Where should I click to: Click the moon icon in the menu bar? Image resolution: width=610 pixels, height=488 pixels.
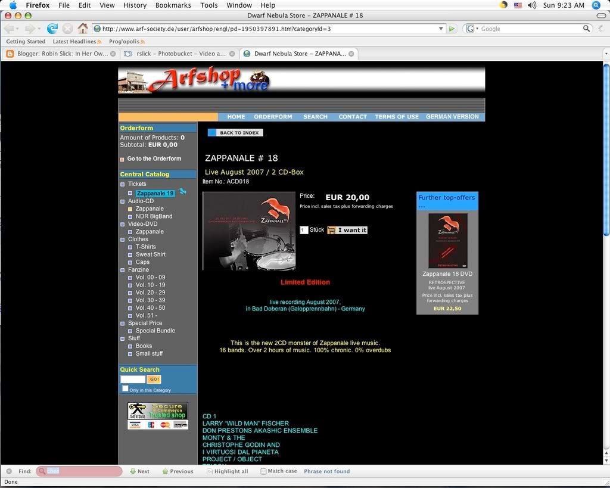[x=503, y=5]
